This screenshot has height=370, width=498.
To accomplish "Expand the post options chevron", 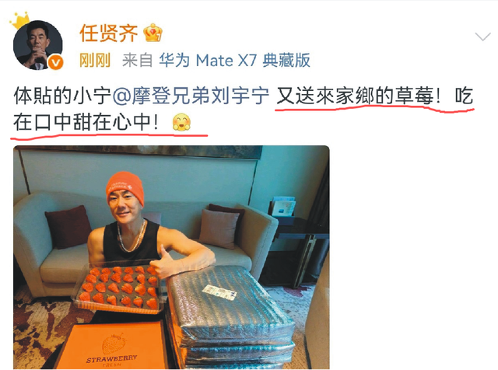I will click(x=482, y=37).
